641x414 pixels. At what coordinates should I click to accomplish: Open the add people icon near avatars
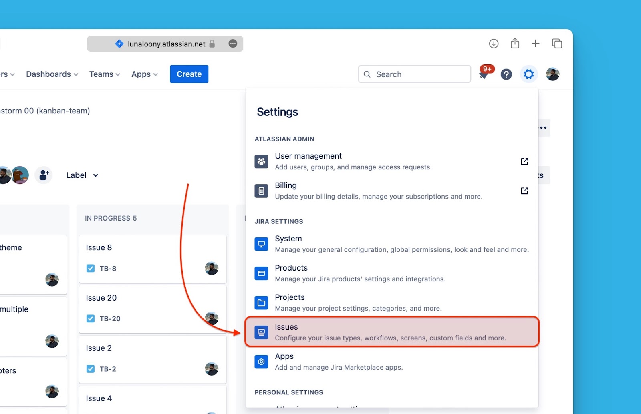(x=43, y=175)
